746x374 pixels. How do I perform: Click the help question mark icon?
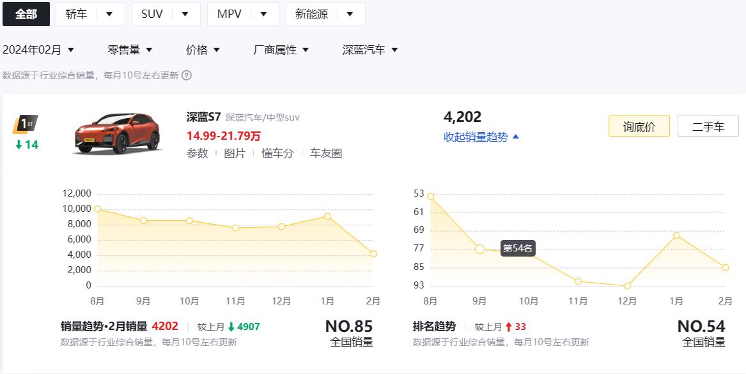pos(187,75)
